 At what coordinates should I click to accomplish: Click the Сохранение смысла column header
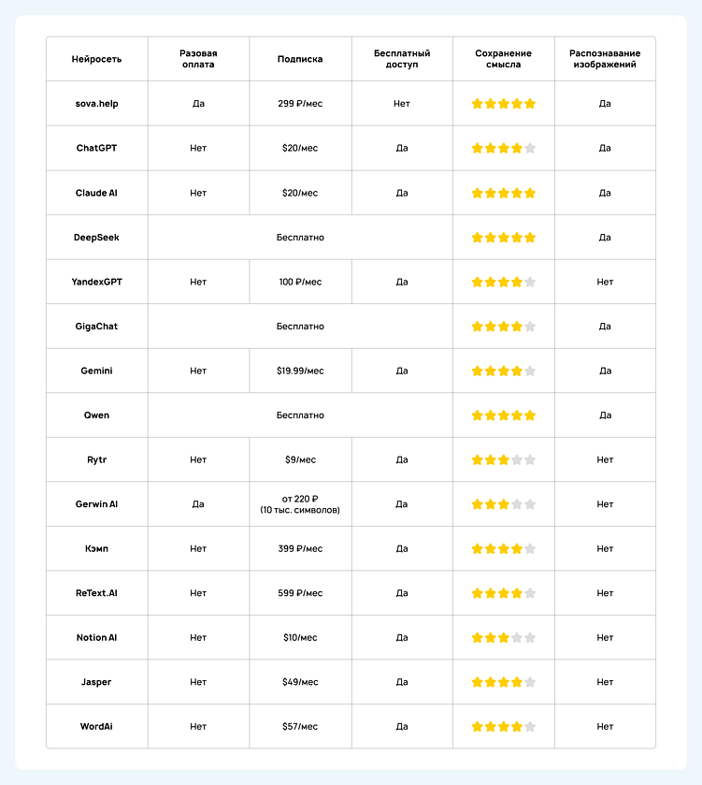[x=504, y=59]
